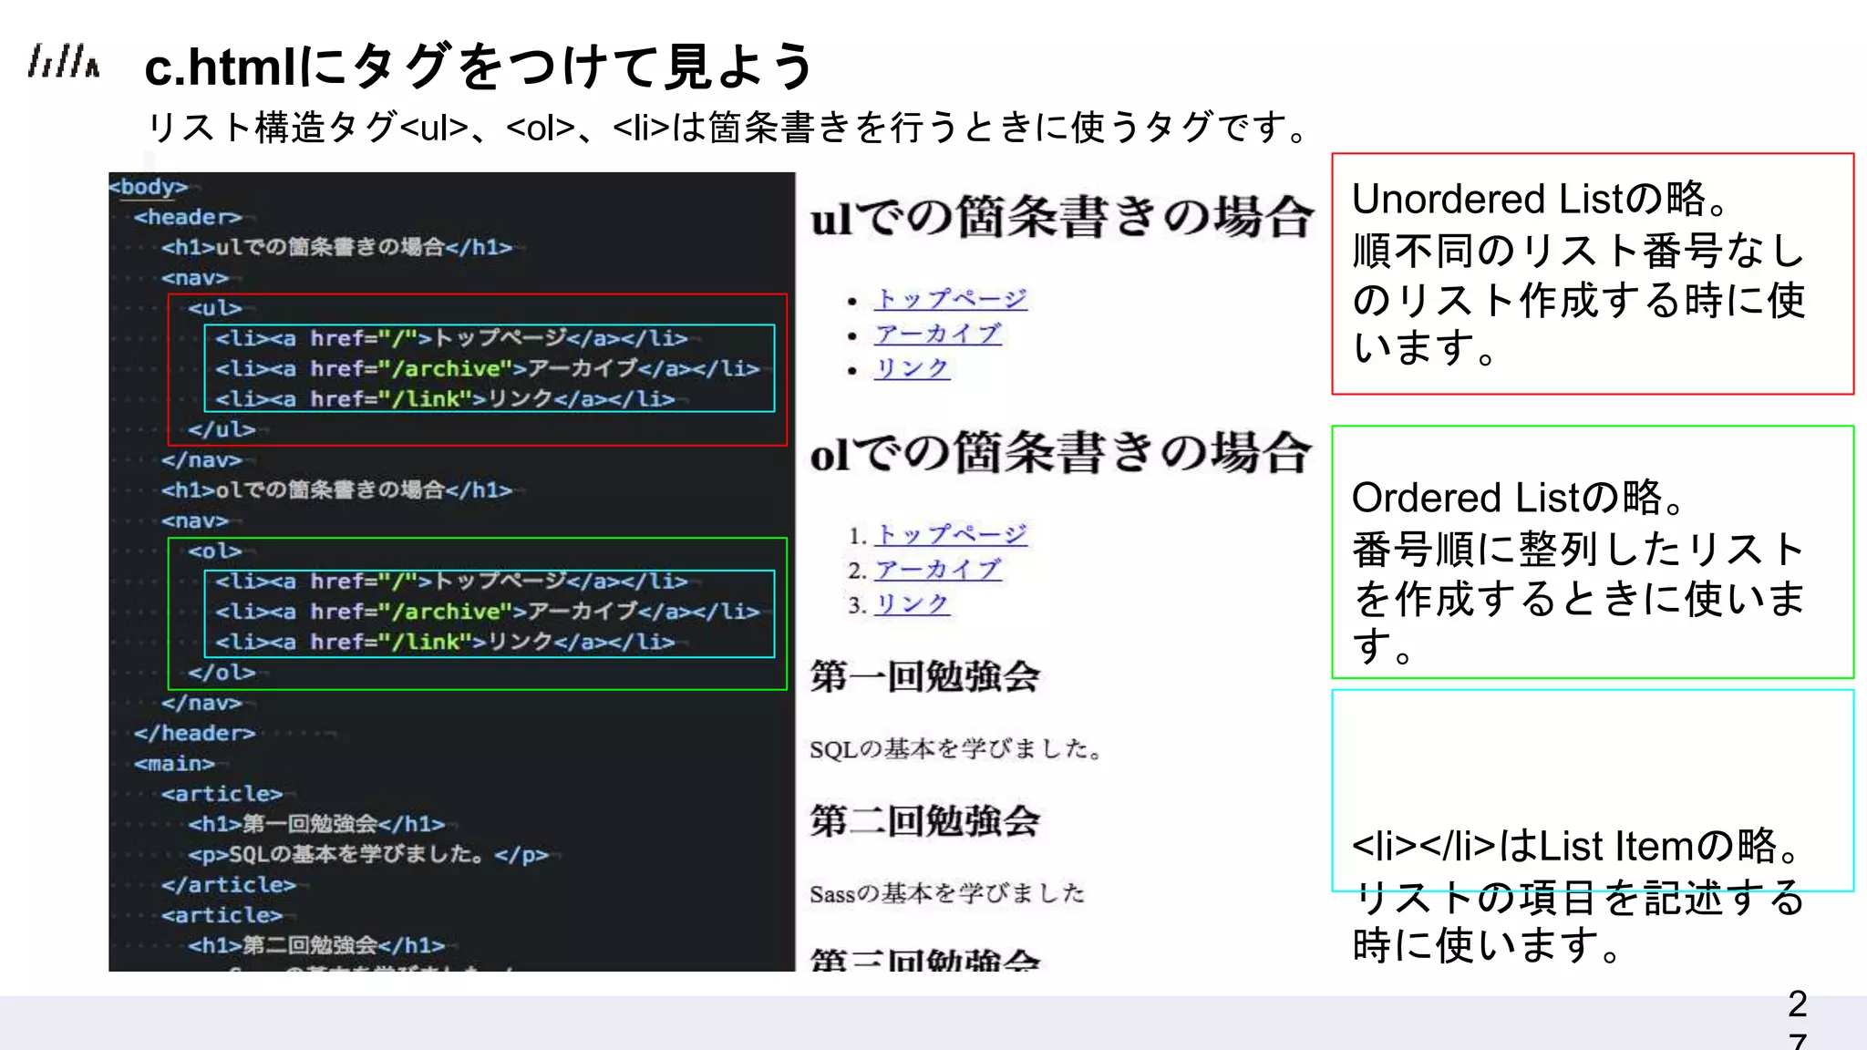Image resolution: width=1867 pixels, height=1050 pixels.
Task: Select the closing </ol> tag line
Action: click(x=222, y=673)
